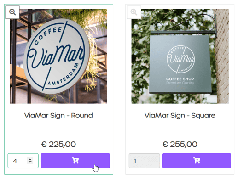The height and width of the screenshot is (179, 238).
Task: Open the ViaMar Sign - Square product photo
Action: (180, 56)
